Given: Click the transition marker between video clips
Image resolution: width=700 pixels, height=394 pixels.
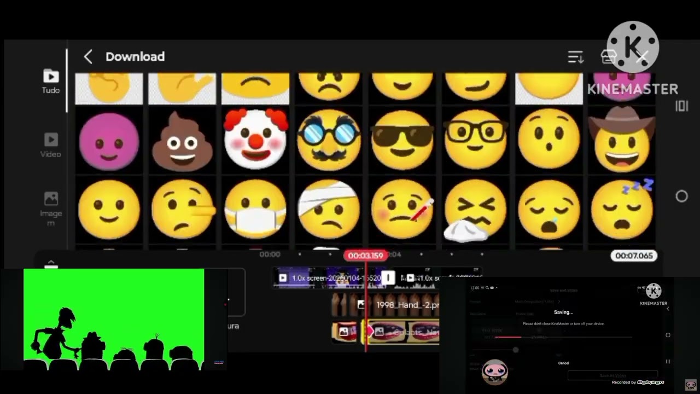Looking at the screenshot, I should [388, 278].
